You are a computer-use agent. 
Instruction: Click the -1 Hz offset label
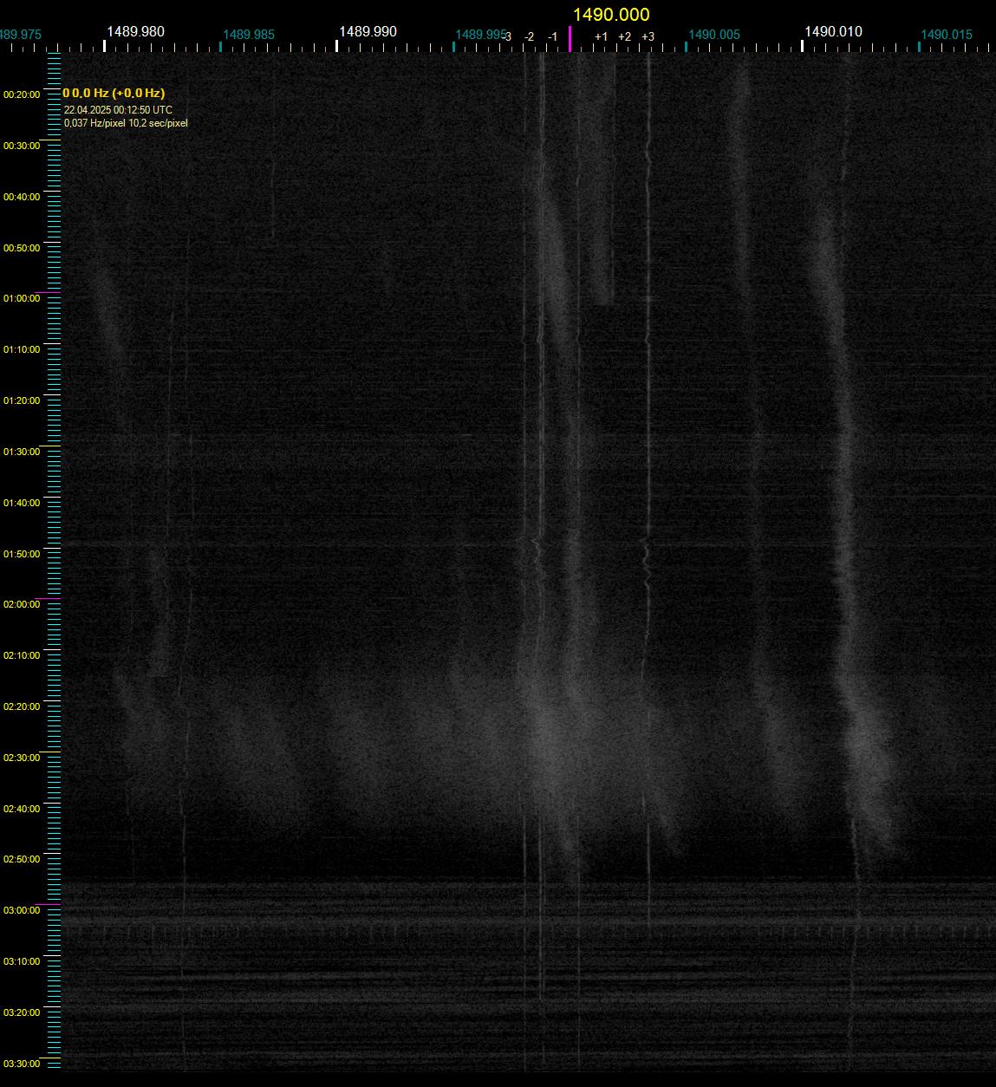(552, 36)
